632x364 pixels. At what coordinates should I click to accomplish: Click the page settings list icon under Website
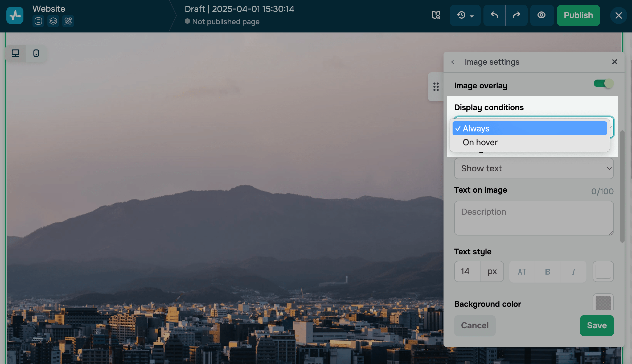(38, 21)
